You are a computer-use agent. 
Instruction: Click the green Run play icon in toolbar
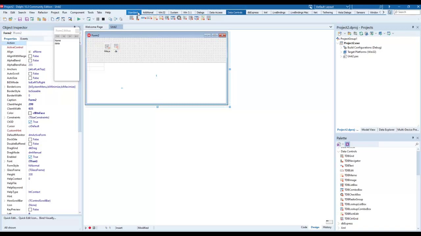[79, 19]
